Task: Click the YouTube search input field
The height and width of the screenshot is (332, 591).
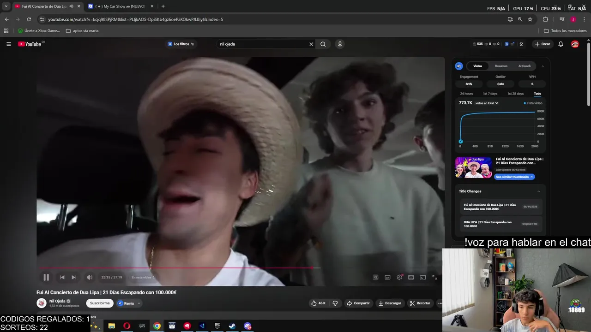Action: click(263, 44)
